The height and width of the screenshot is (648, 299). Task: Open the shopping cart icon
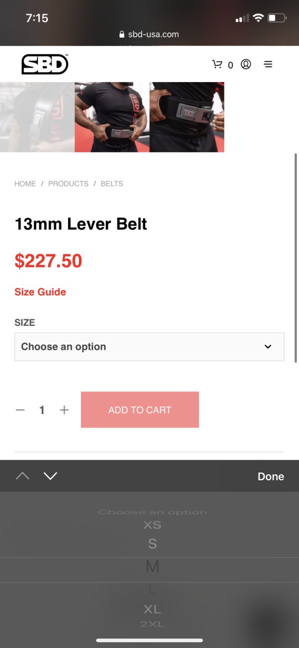[218, 64]
